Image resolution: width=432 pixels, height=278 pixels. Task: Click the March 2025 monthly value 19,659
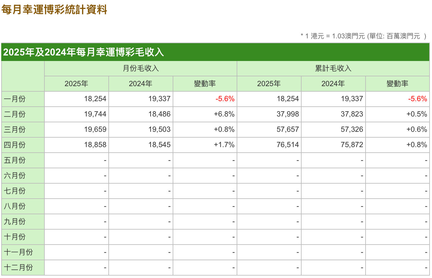coord(95,129)
